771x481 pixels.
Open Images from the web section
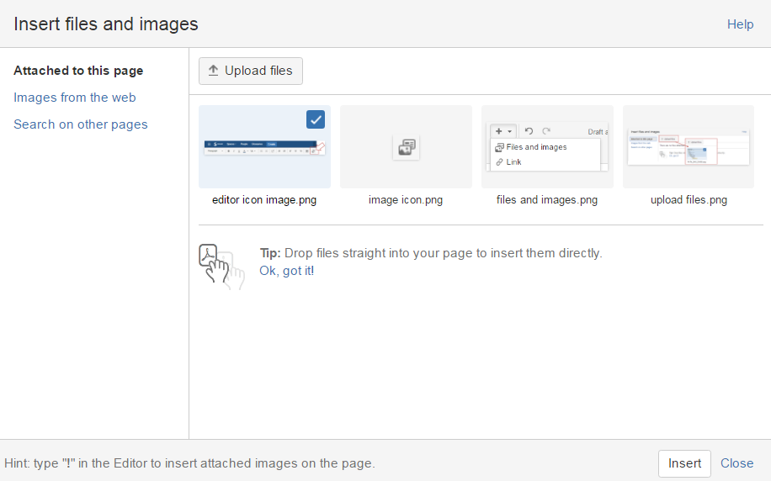tap(74, 98)
